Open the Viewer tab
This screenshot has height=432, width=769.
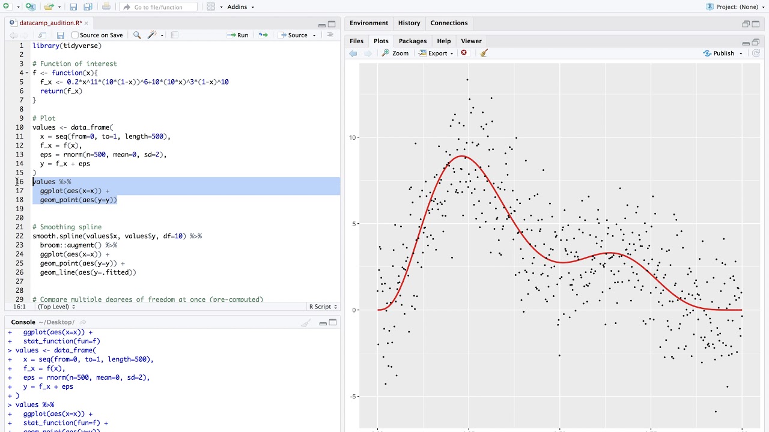click(471, 41)
